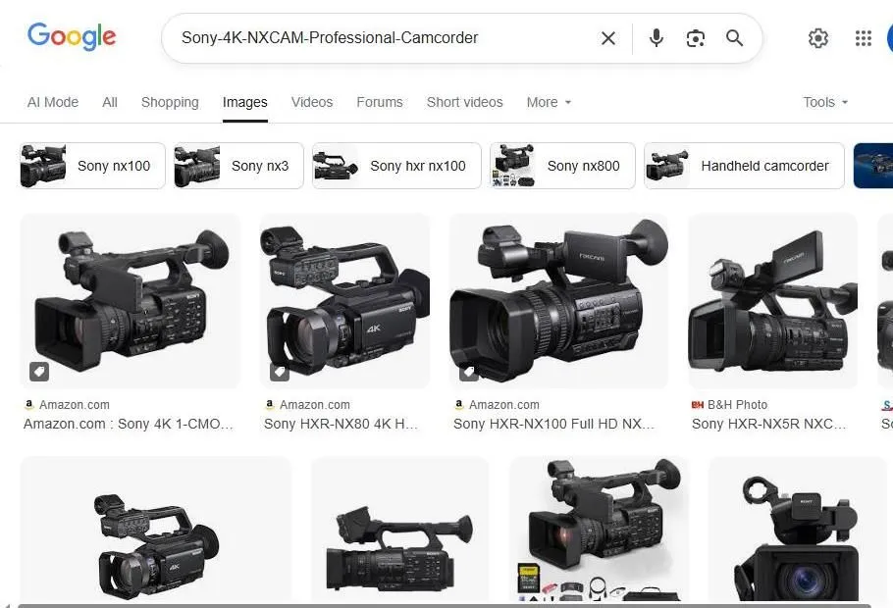This screenshot has width=893, height=608.
Task: Open the Google apps grid icon
Action: (864, 38)
